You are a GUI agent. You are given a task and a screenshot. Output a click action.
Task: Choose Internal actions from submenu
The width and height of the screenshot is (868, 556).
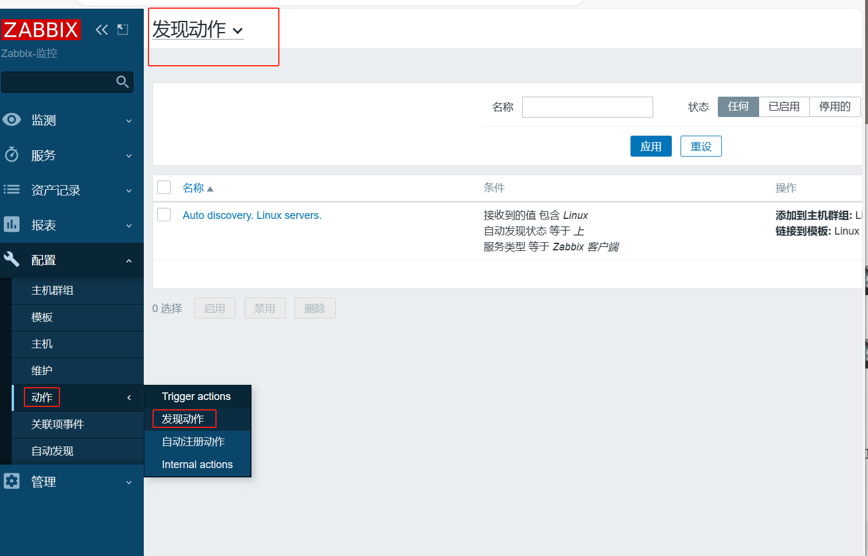197,465
